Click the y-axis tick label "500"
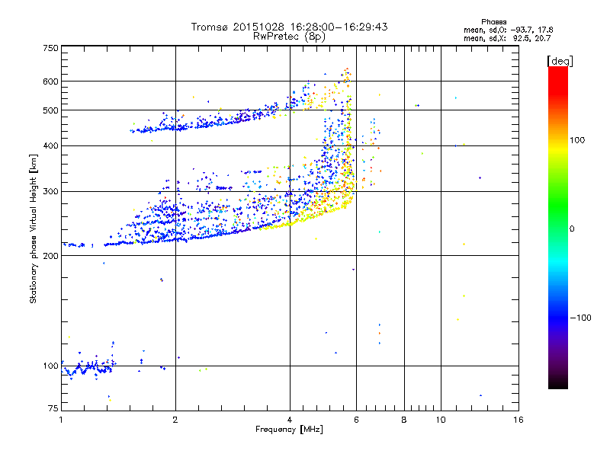610x457 pixels. click(x=51, y=110)
